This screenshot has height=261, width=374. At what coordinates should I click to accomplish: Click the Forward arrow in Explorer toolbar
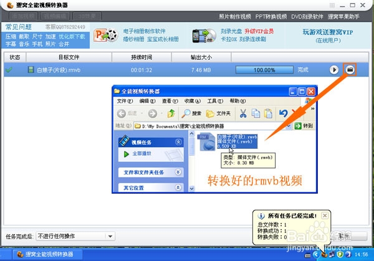click(153, 113)
